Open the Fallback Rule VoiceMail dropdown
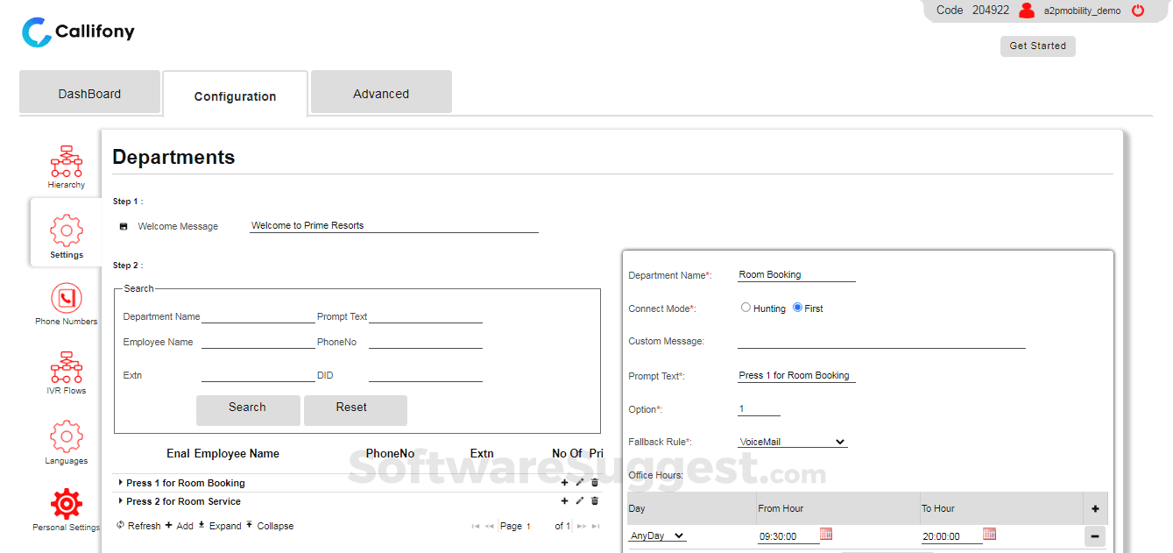1173x553 pixels. pyautogui.click(x=793, y=443)
